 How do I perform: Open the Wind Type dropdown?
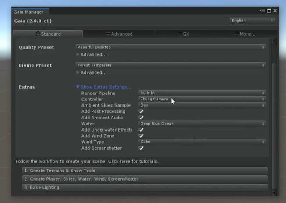pos(202,142)
